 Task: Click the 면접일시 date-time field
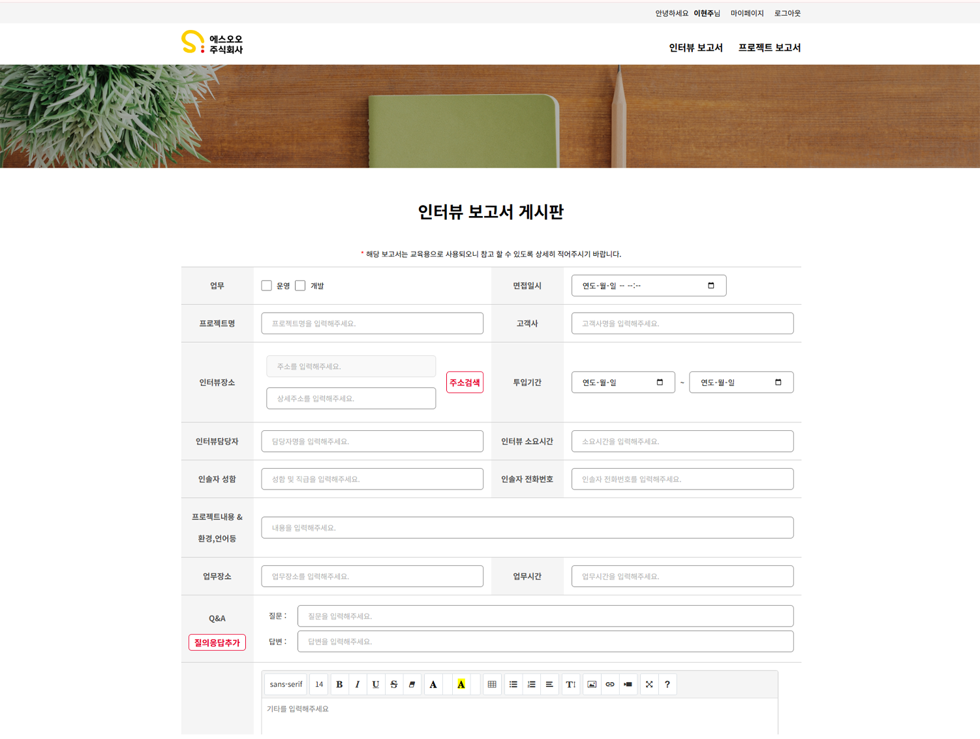tap(649, 285)
